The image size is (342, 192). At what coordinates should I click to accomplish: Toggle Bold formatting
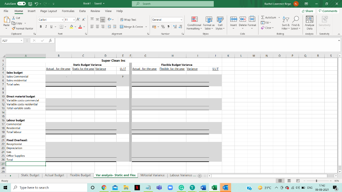41,26
